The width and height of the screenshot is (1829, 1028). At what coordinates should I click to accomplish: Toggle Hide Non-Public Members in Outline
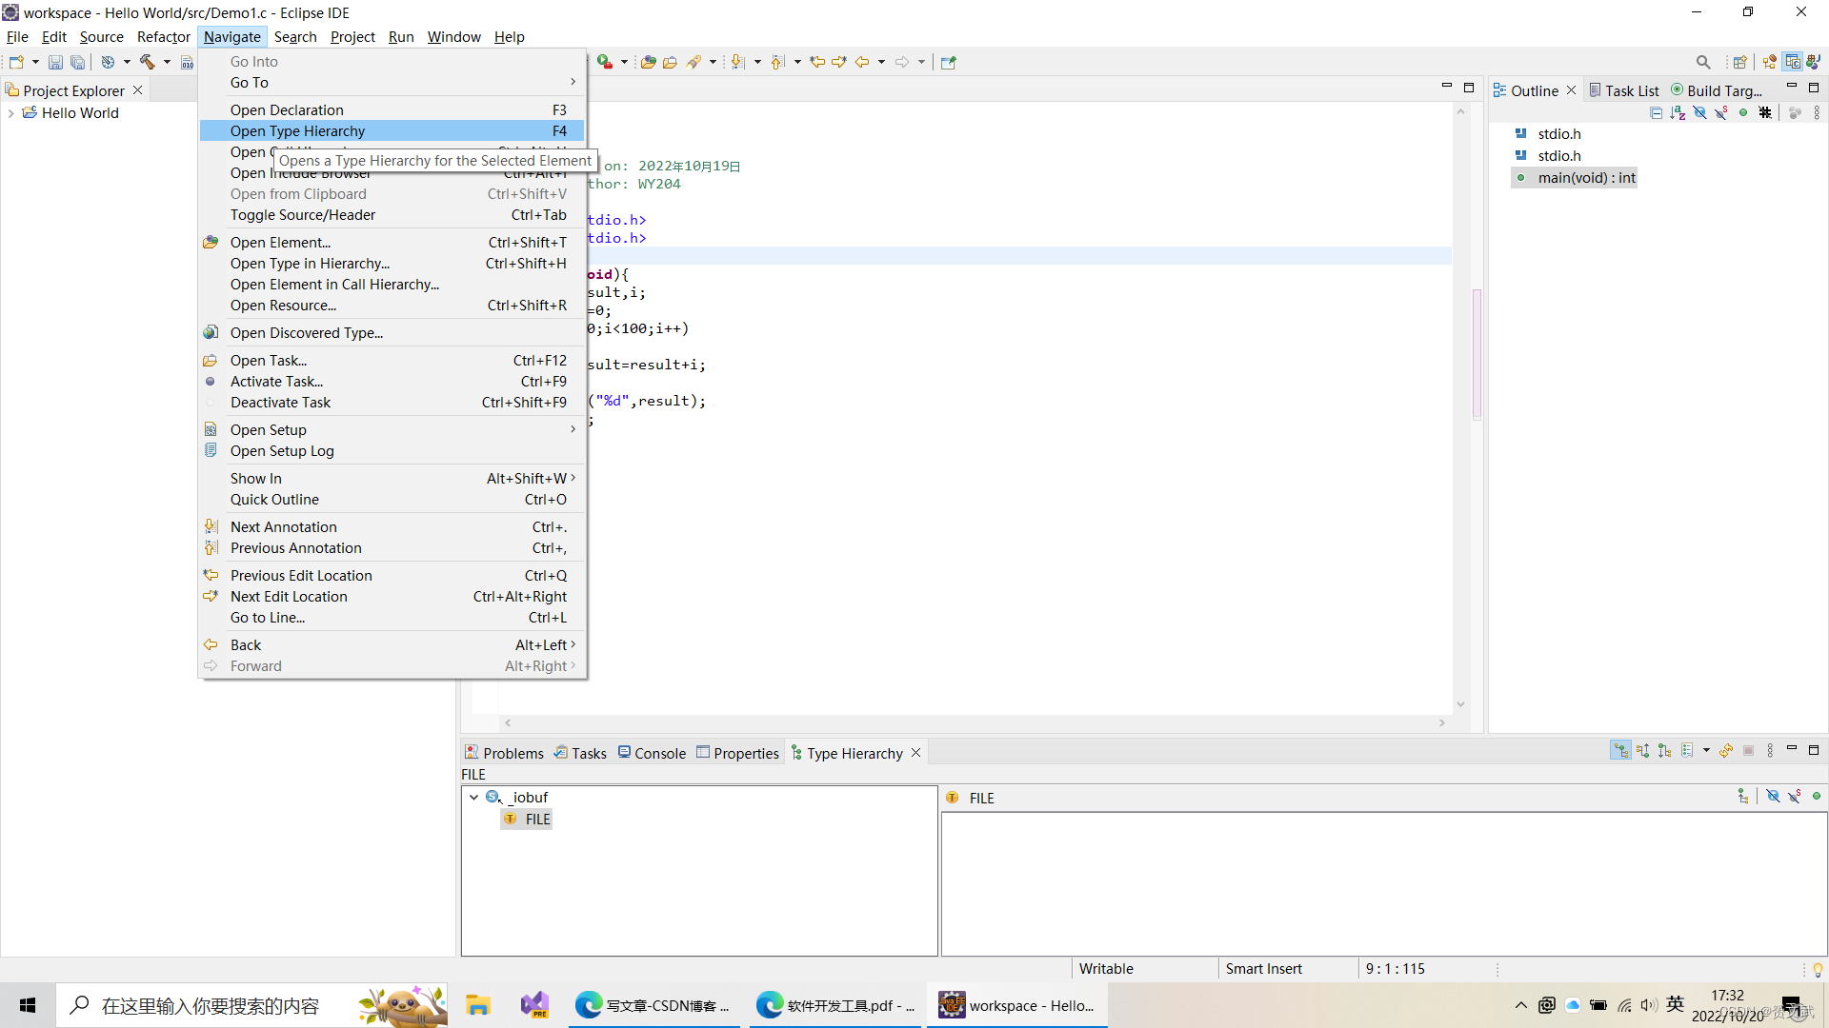point(1743,112)
